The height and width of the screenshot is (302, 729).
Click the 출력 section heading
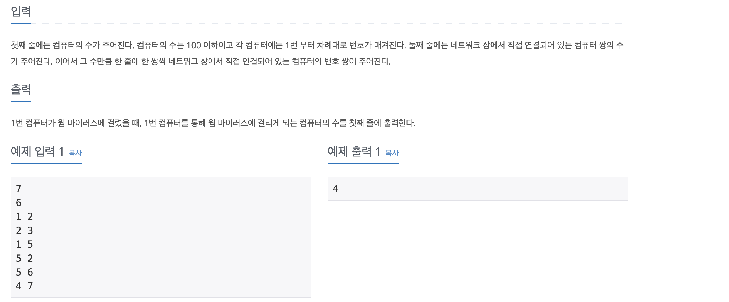point(21,89)
